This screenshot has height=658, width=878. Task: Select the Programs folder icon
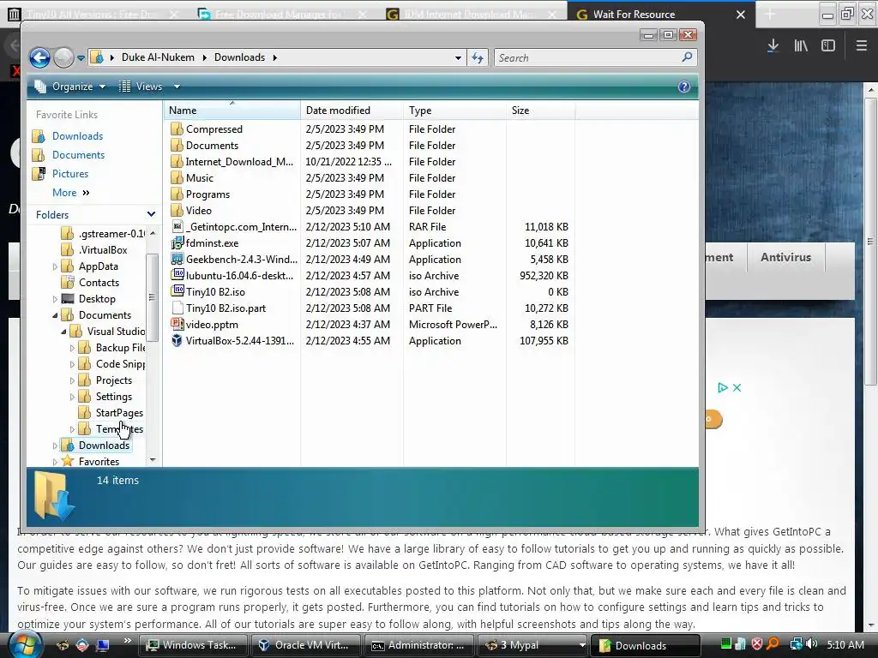[x=177, y=194]
